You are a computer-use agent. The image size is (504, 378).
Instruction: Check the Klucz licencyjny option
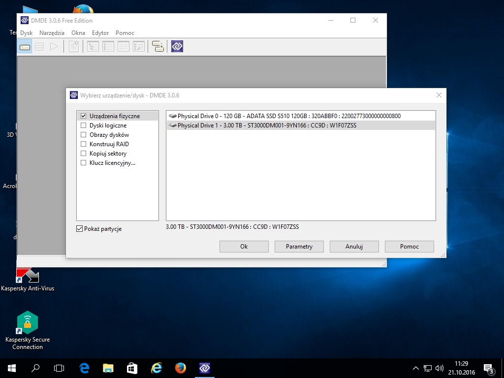[84, 162]
